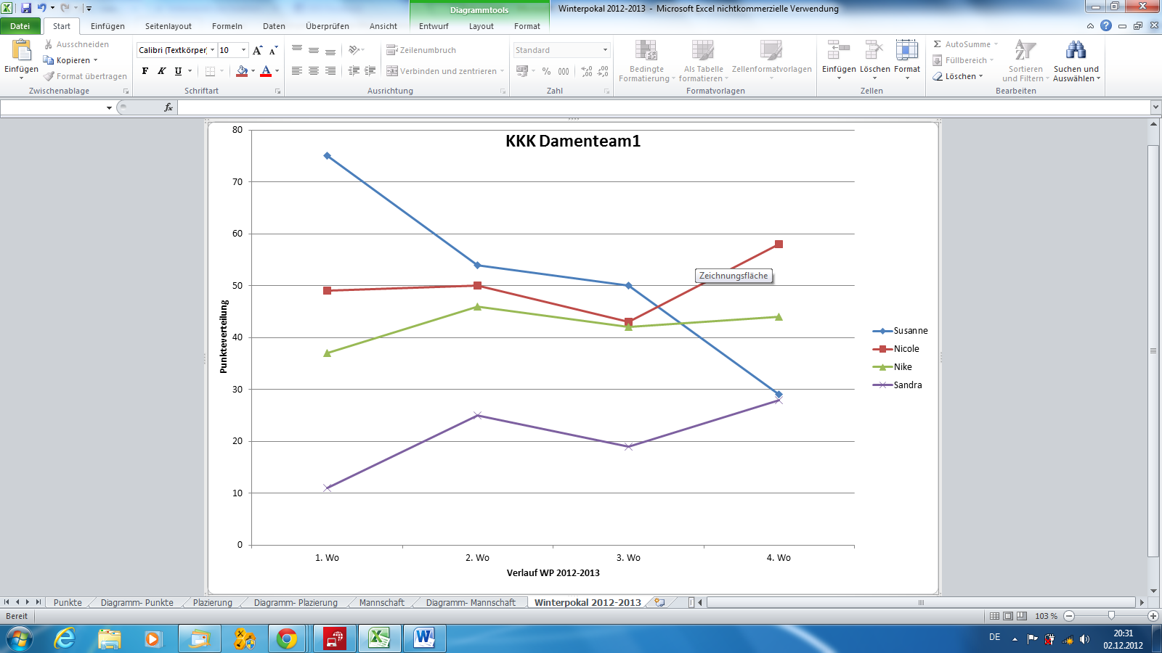This screenshot has height=653, width=1162.
Task: Click the Excel help question mark icon
Action: click(1106, 25)
